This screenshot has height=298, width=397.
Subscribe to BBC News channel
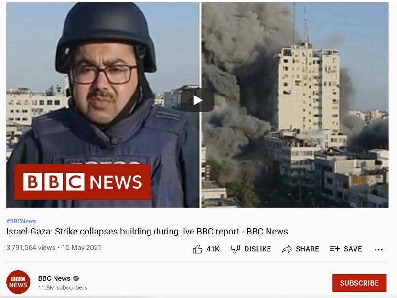click(x=359, y=283)
